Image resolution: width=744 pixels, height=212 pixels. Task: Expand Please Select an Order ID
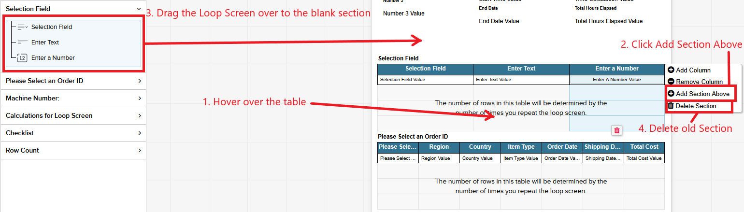(x=139, y=81)
